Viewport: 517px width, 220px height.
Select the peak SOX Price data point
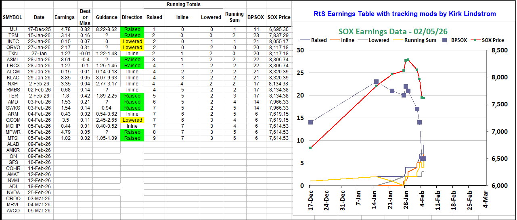408,60
